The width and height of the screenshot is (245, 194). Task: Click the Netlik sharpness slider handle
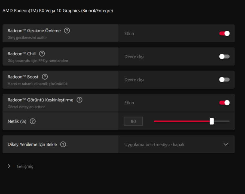(x=212, y=121)
